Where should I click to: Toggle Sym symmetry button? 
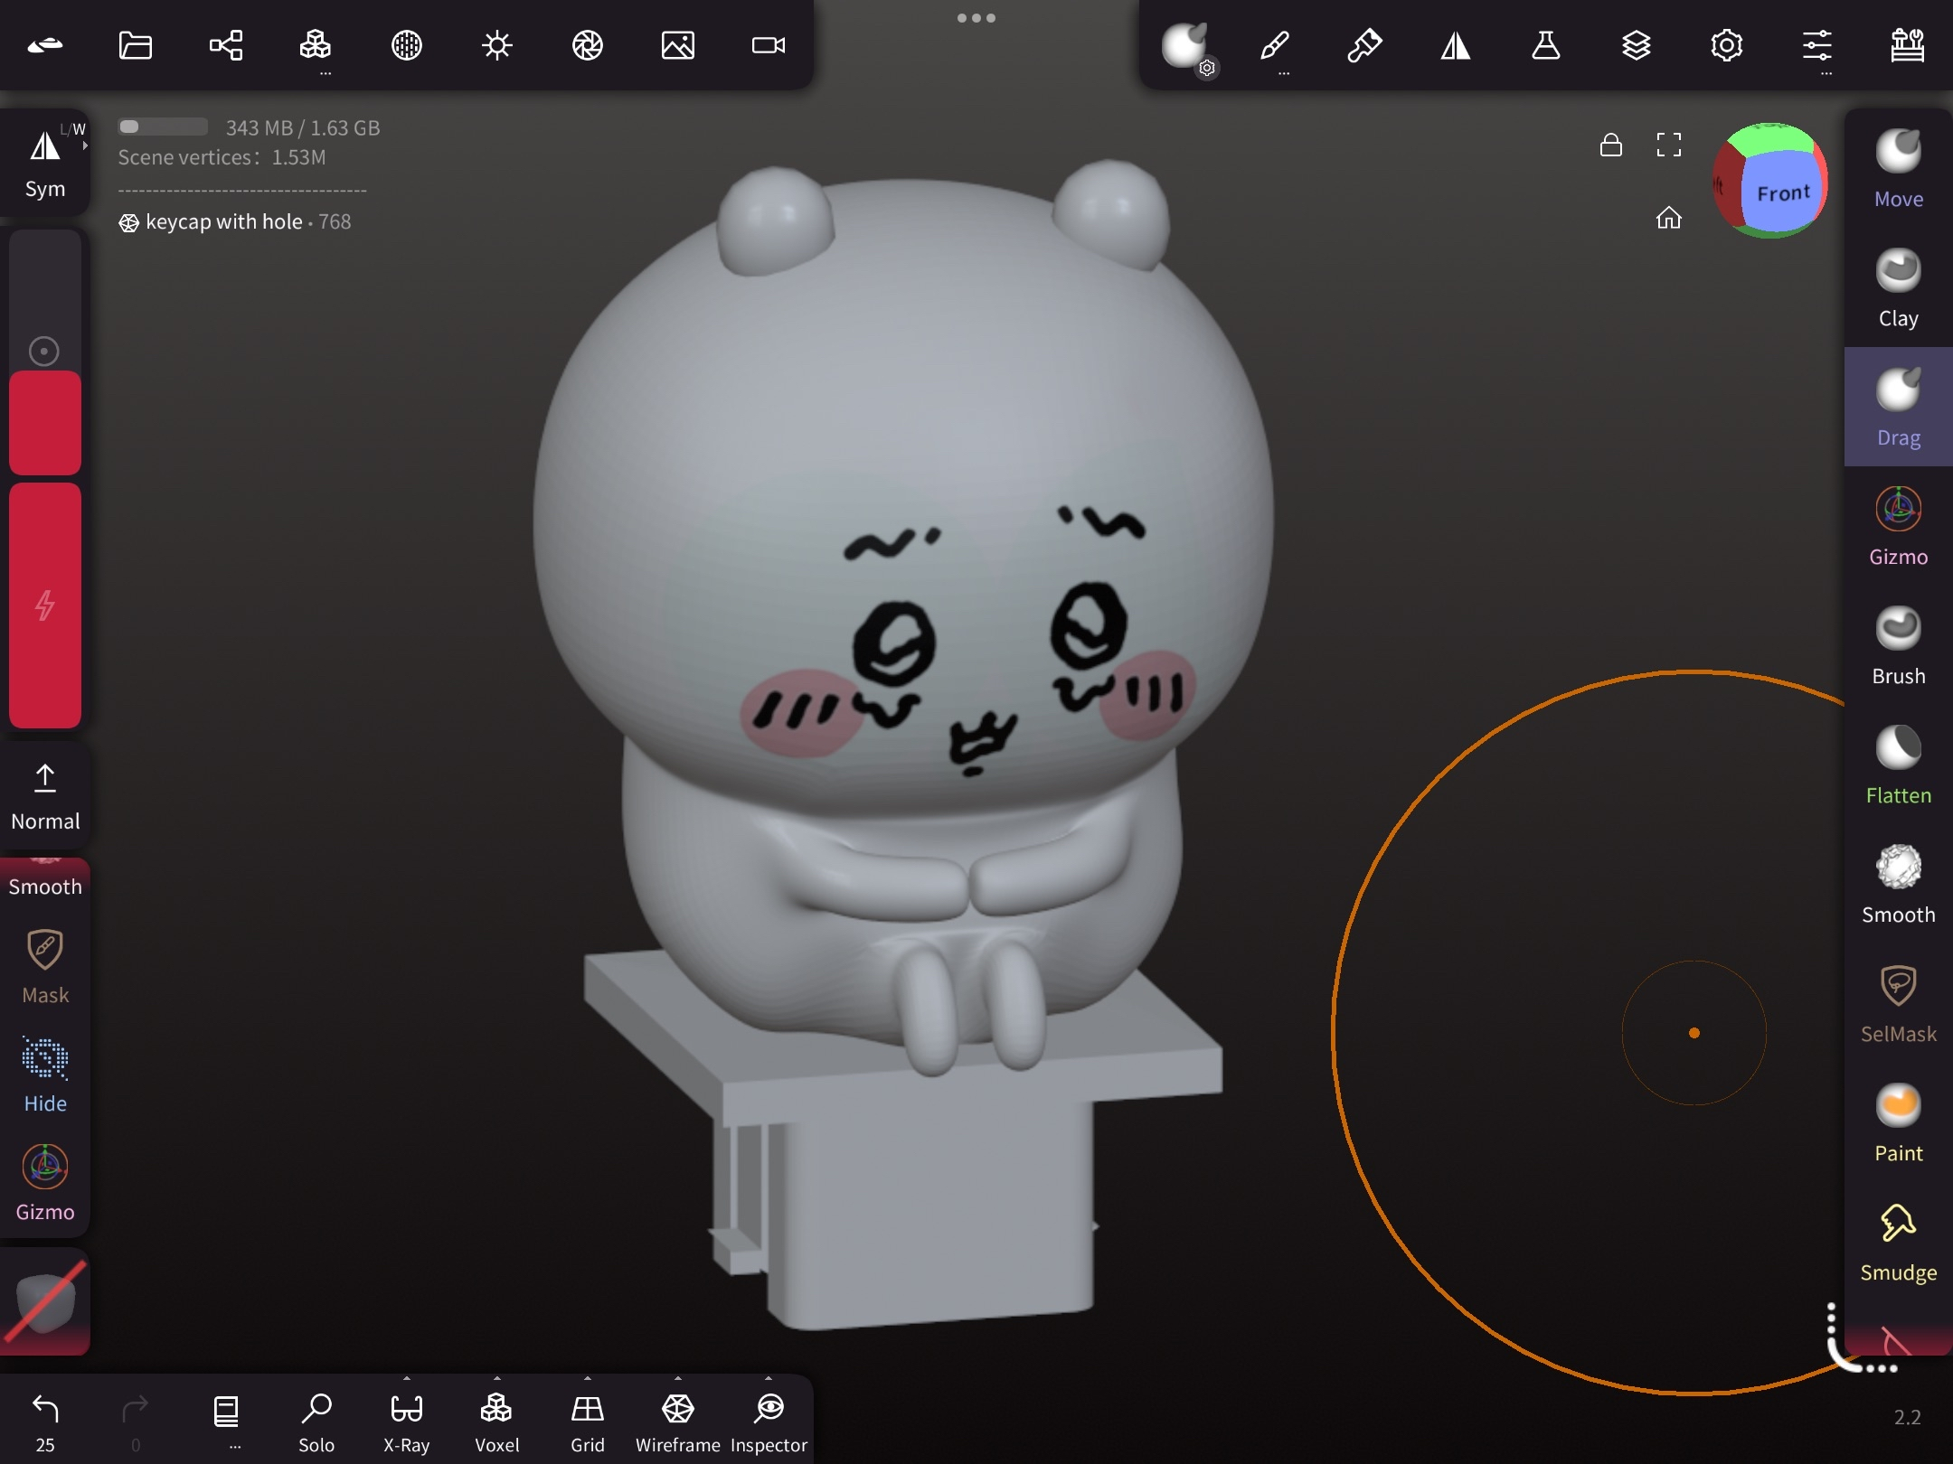tap(44, 163)
